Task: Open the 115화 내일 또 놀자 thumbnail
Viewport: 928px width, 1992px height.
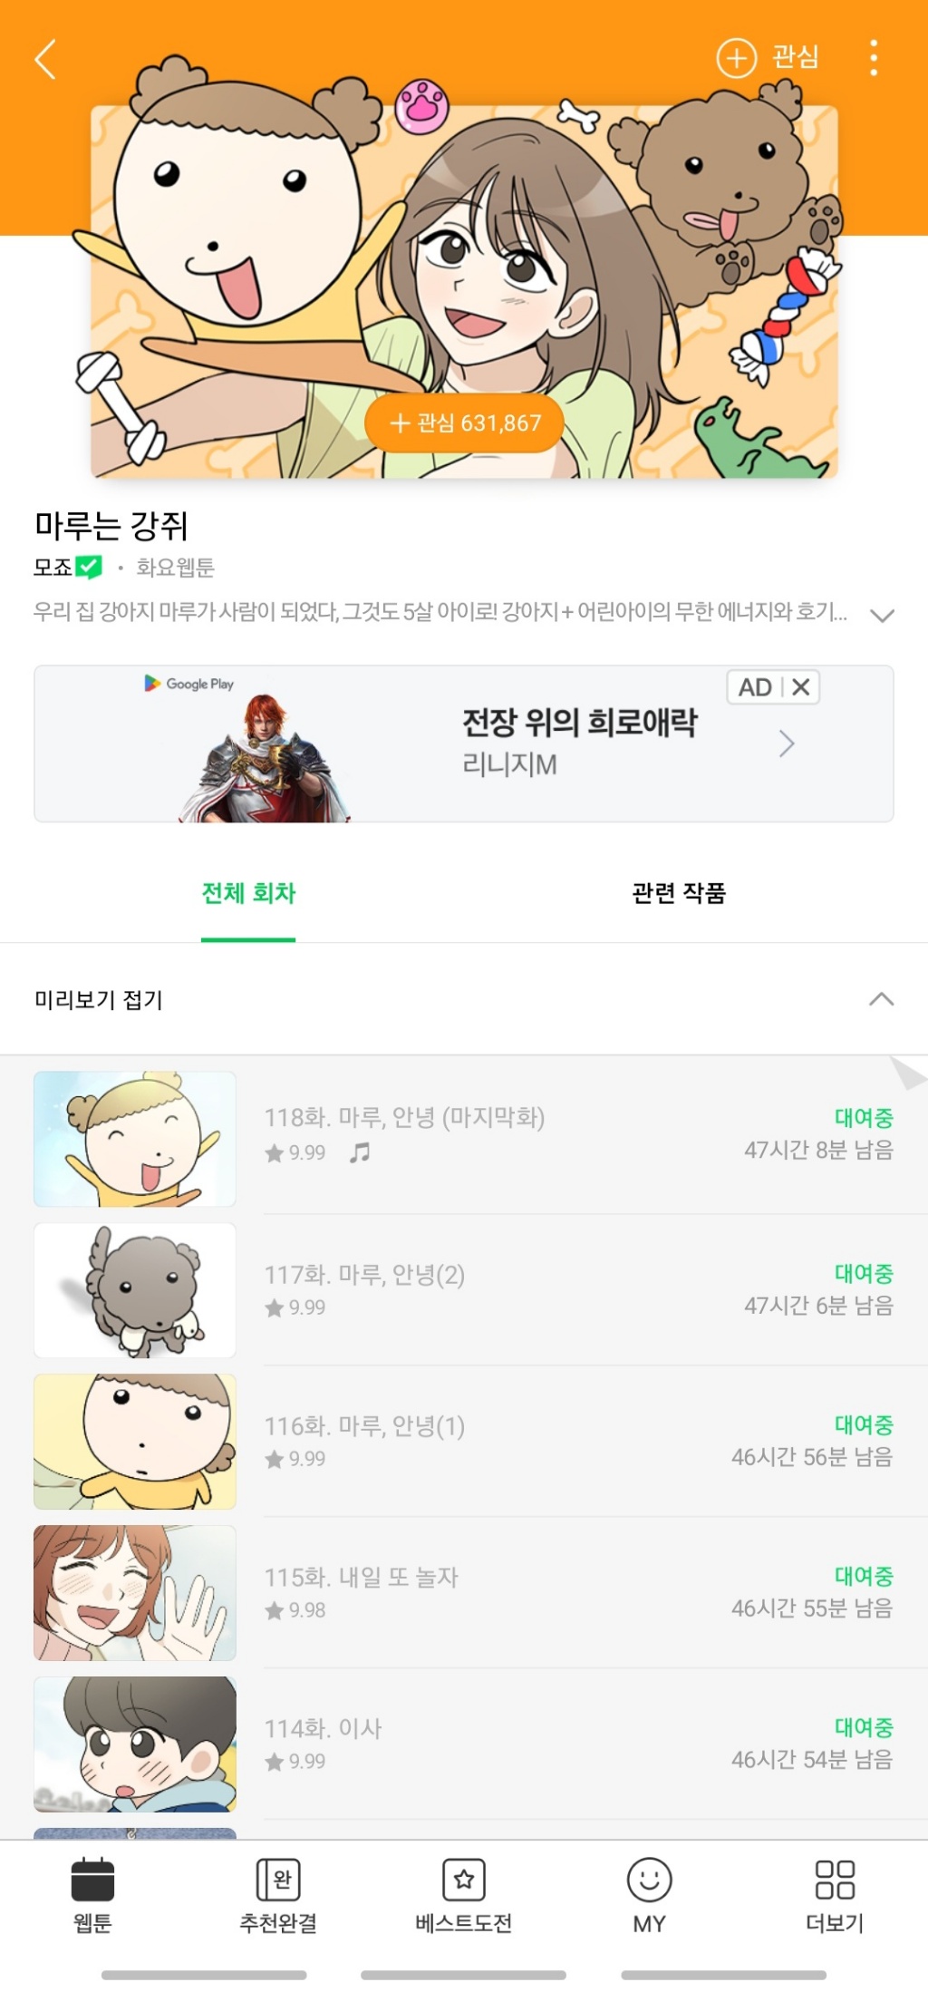Action: click(x=135, y=1592)
